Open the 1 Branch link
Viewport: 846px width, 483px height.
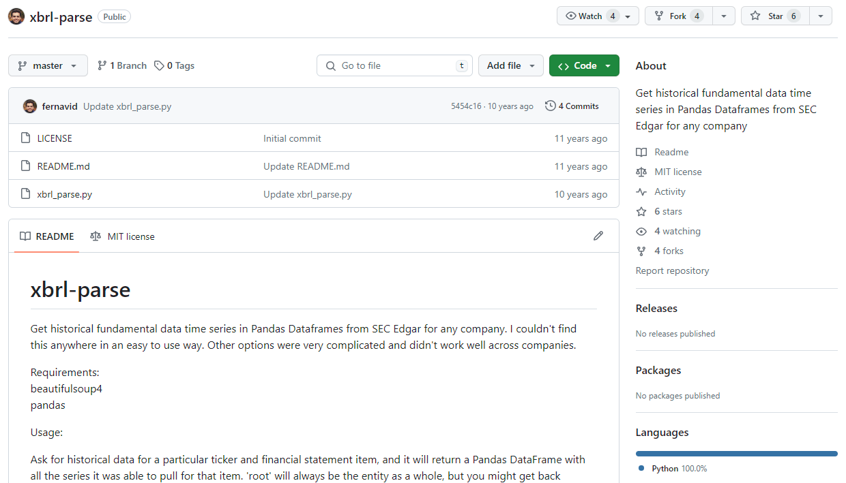tap(122, 65)
